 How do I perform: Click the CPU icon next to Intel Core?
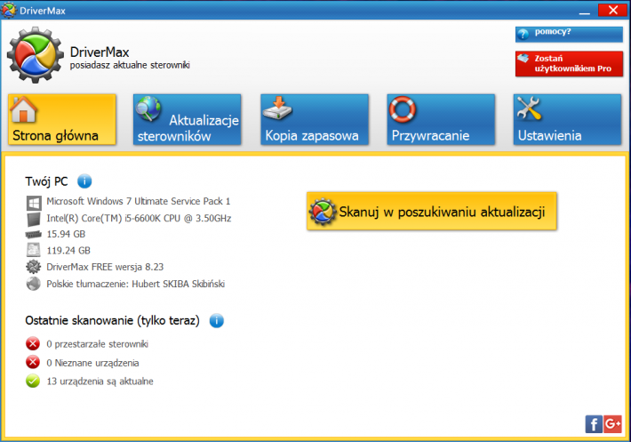click(x=34, y=220)
